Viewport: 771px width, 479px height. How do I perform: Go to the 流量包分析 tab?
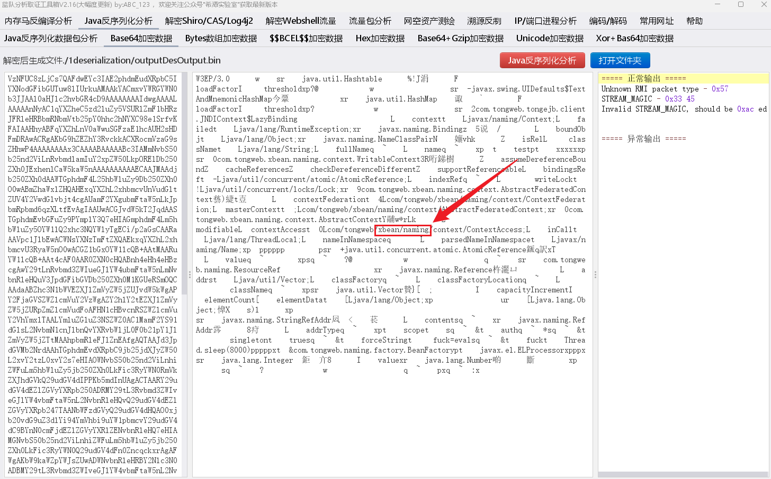tap(370, 21)
